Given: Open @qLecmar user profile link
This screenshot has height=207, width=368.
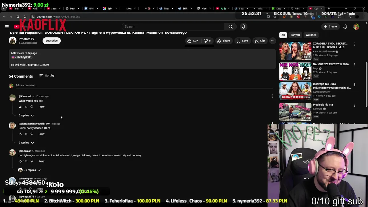Looking at the screenshot, I should pos(24,151).
